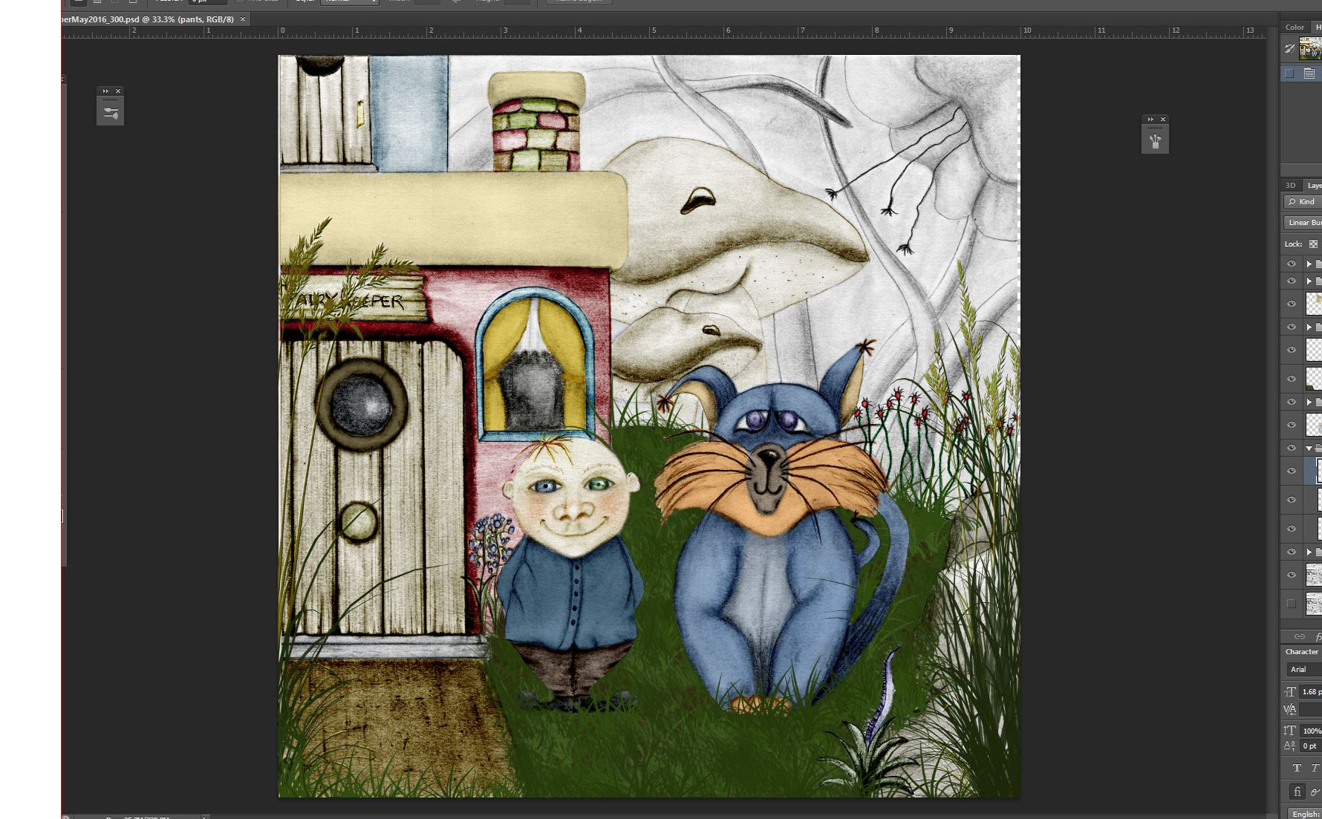
Task: Expand the floating Brush Presets panel dock
Action: pyautogui.click(x=105, y=91)
